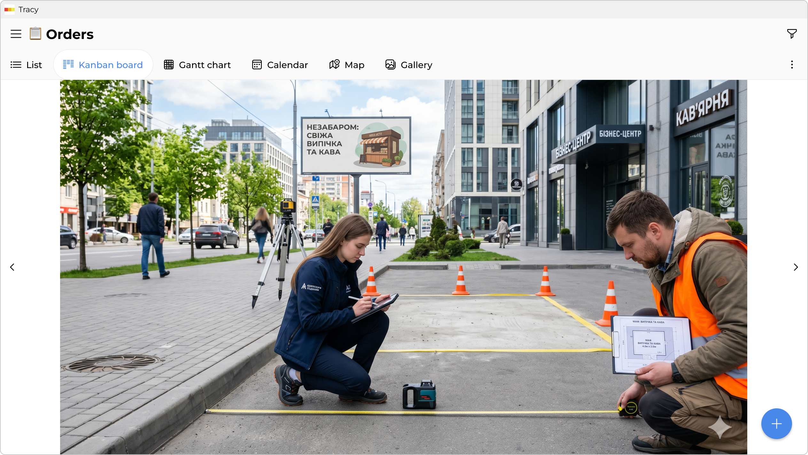
Task: Go to next image with right chevron
Action: [x=796, y=267]
